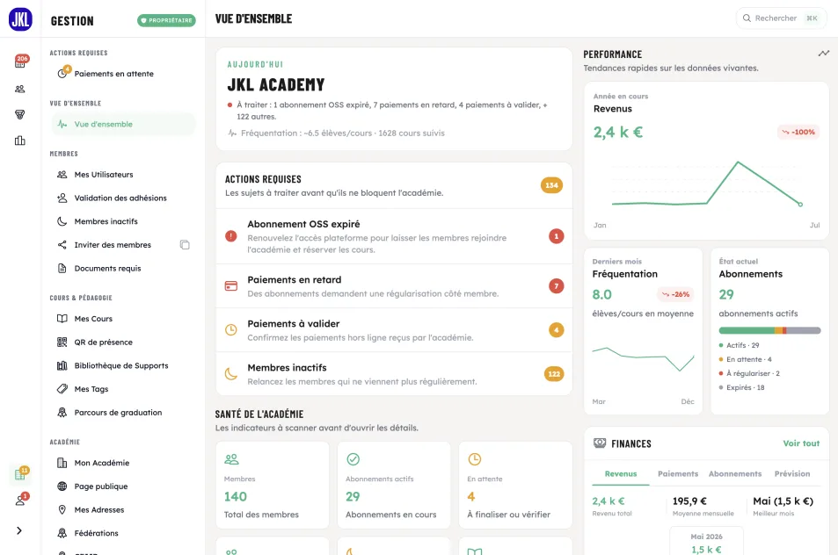The image size is (838, 555).
Task: Open Documents requis
Action: pos(123,269)
